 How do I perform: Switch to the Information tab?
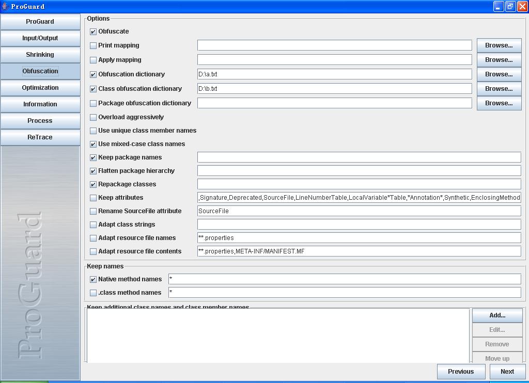[x=40, y=104]
